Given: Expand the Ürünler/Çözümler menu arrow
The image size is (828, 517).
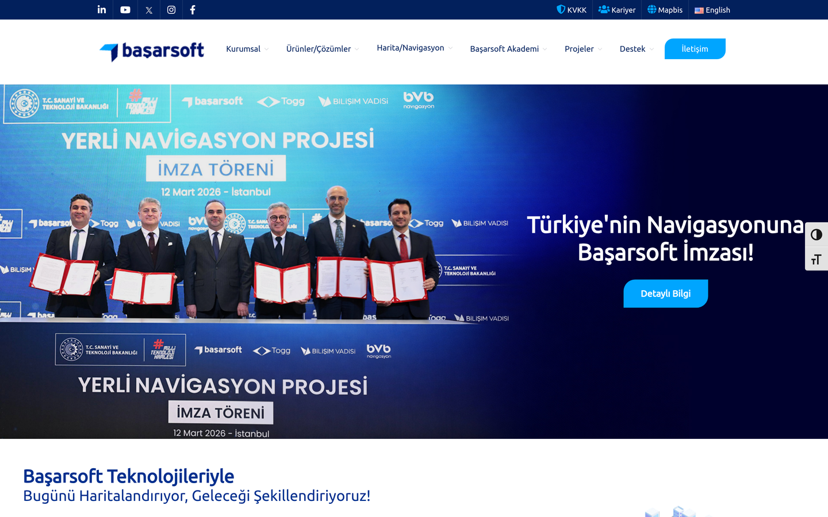Looking at the screenshot, I should (x=357, y=49).
